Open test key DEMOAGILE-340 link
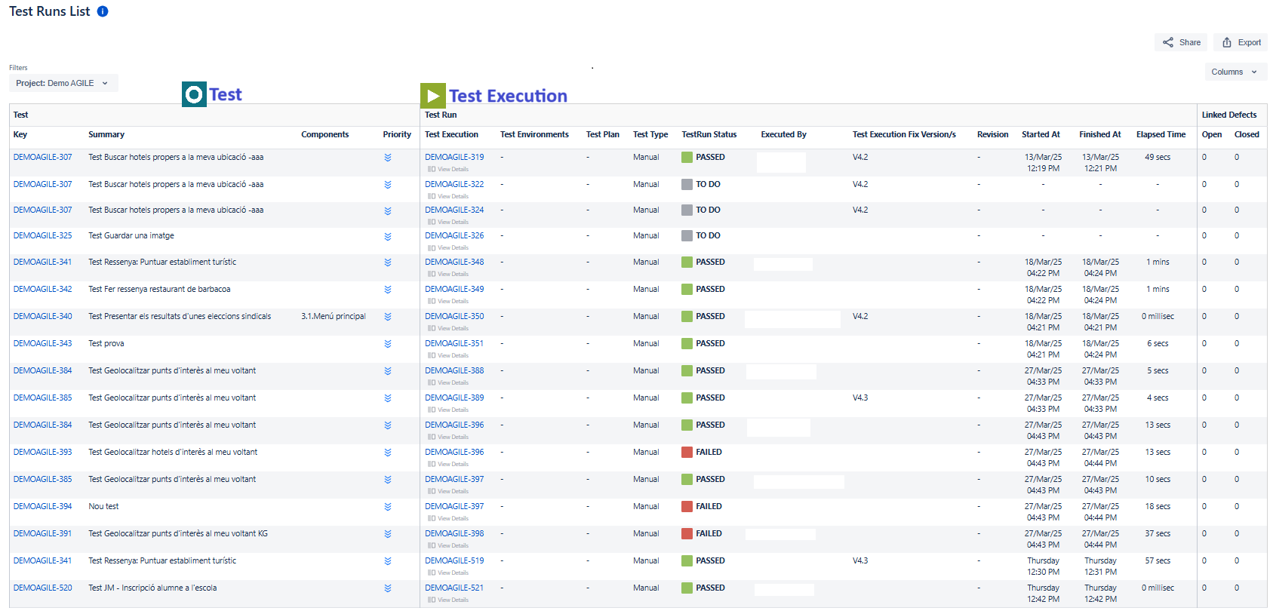The height and width of the screenshot is (614, 1273). (43, 316)
